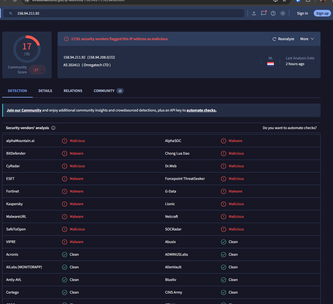
Task: Click the Sign up button
Action: 322,13
